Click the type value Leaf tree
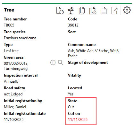The height and width of the screenshot is (127, 134). [x=11, y=51]
